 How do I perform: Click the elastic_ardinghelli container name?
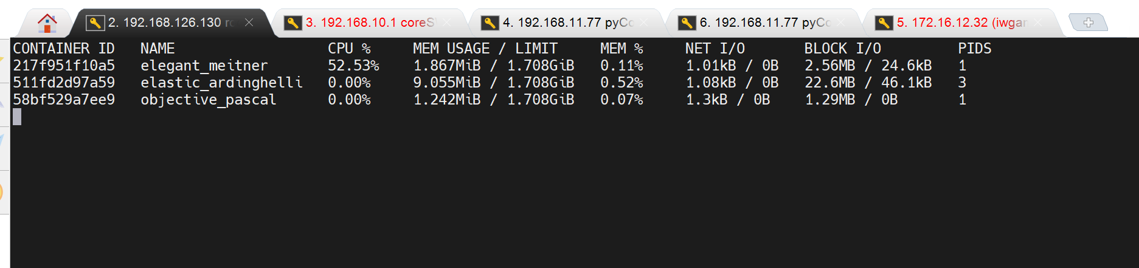coord(221,83)
